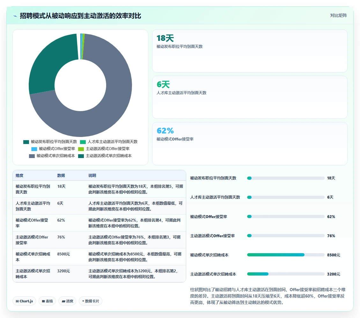Toggle legend swatch 主动激活模式单次招聘成本

81,156
